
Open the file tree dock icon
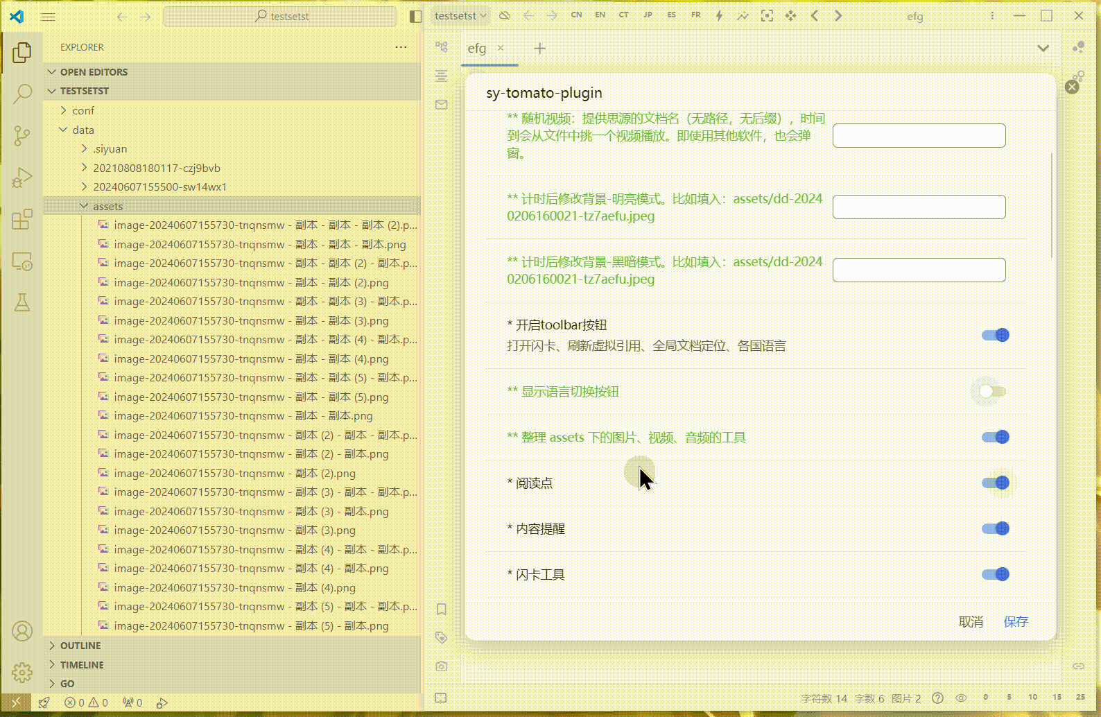[442, 47]
